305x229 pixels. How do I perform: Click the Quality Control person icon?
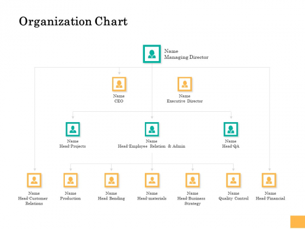point(233,180)
